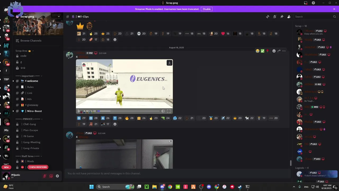The width and height of the screenshot is (339, 191).
Task: Toggle the O letter reaction with 28
Action: click(x=93, y=118)
